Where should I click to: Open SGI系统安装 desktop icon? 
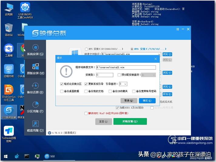9,112
